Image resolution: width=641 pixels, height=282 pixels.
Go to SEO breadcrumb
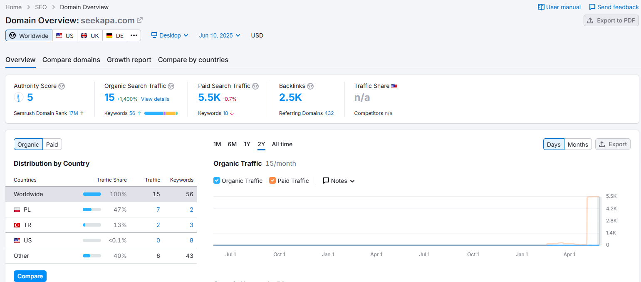click(x=41, y=7)
